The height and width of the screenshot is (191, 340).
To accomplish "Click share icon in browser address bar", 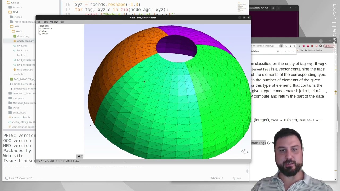I will [x=290, y=46].
